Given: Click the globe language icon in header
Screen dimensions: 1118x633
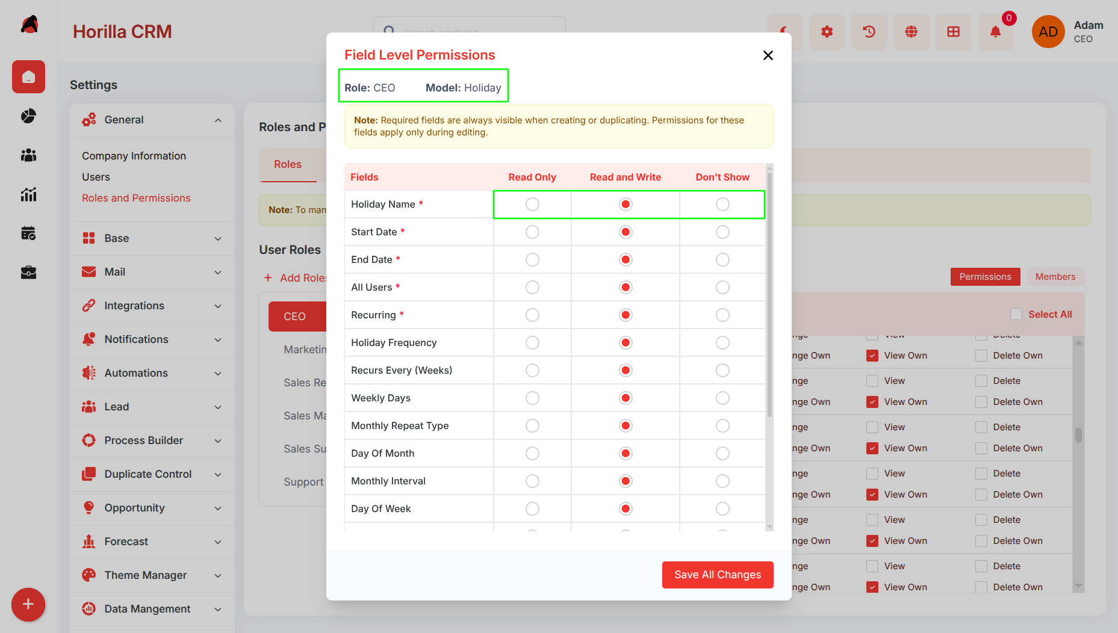Looking at the screenshot, I should point(911,32).
